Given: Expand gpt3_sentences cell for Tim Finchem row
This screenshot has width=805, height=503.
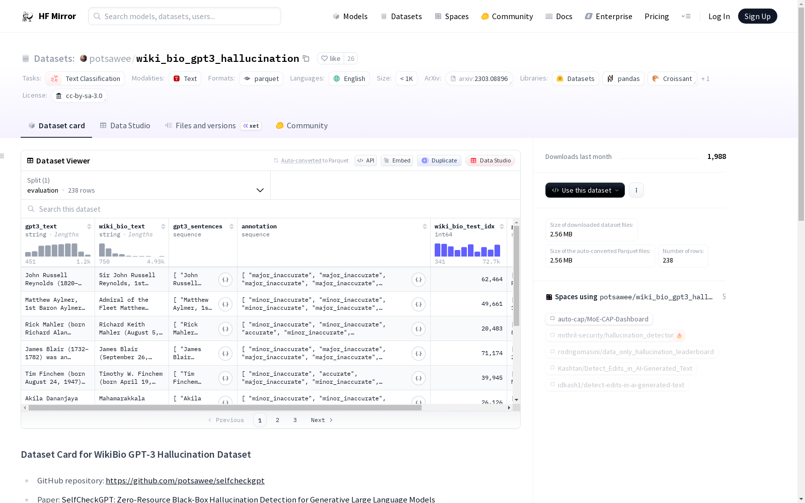Looking at the screenshot, I should (225, 378).
